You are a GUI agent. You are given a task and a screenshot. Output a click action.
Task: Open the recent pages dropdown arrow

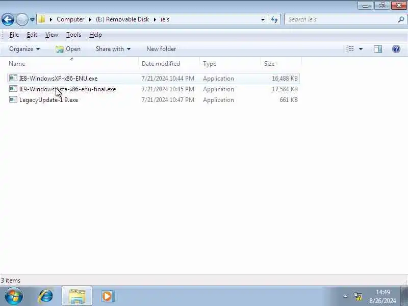(32, 19)
